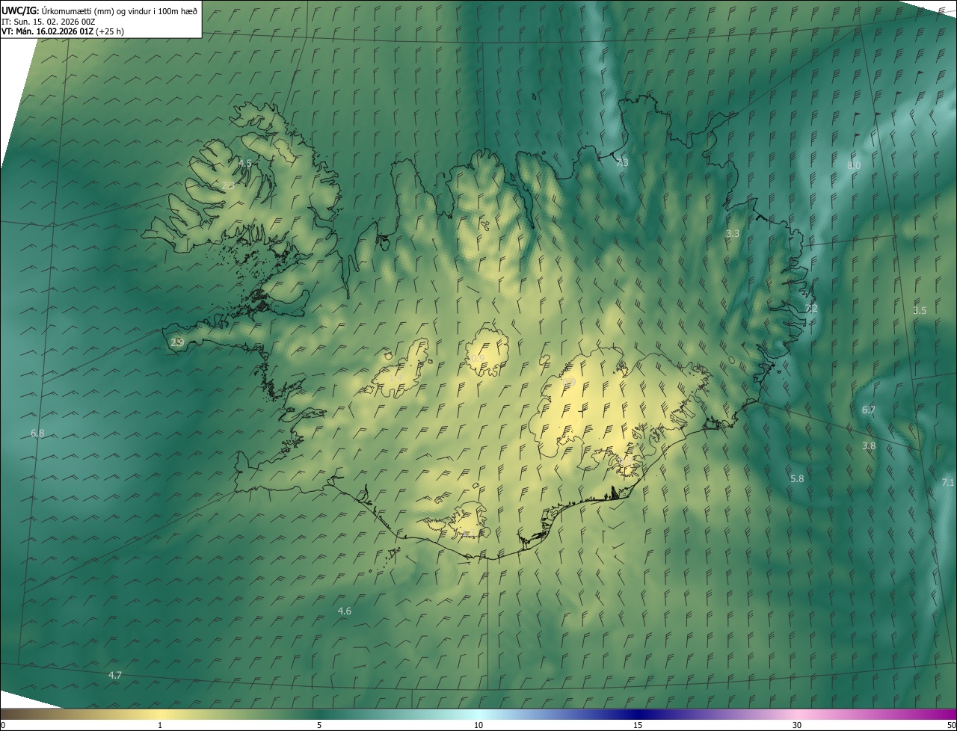The width and height of the screenshot is (957, 731).
Task: Click the 3.5 value off the east coast
Action: click(920, 310)
